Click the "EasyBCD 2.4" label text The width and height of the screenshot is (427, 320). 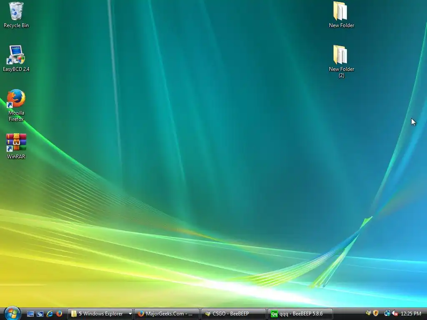(x=16, y=69)
